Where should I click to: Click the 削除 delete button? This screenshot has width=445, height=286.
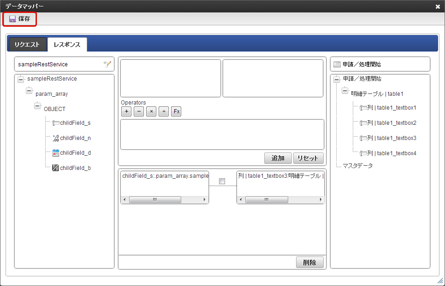pyautogui.click(x=309, y=263)
